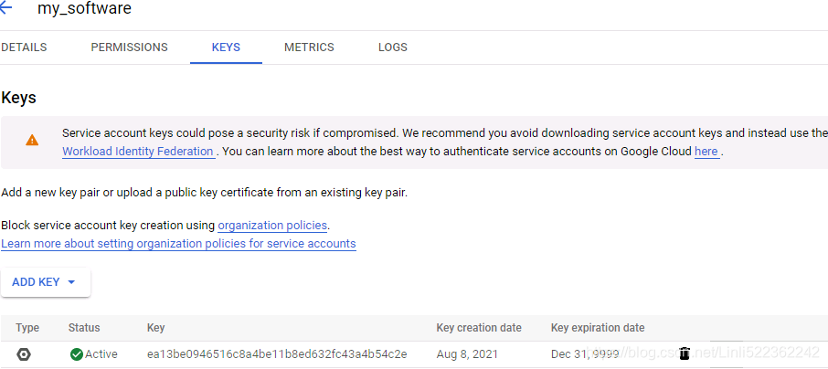
Task: Open the organization policies link
Action: [x=272, y=226]
